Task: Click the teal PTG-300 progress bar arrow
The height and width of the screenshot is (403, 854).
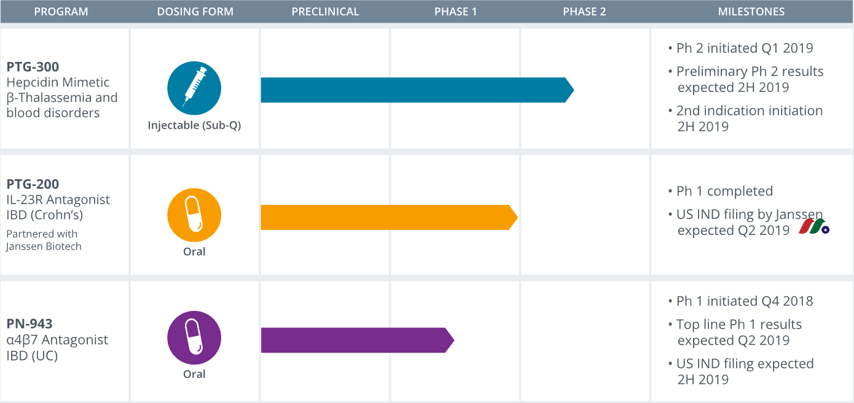Action: point(417,90)
